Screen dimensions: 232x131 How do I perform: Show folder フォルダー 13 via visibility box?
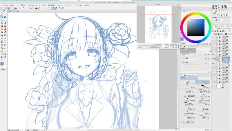tap(213, 68)
